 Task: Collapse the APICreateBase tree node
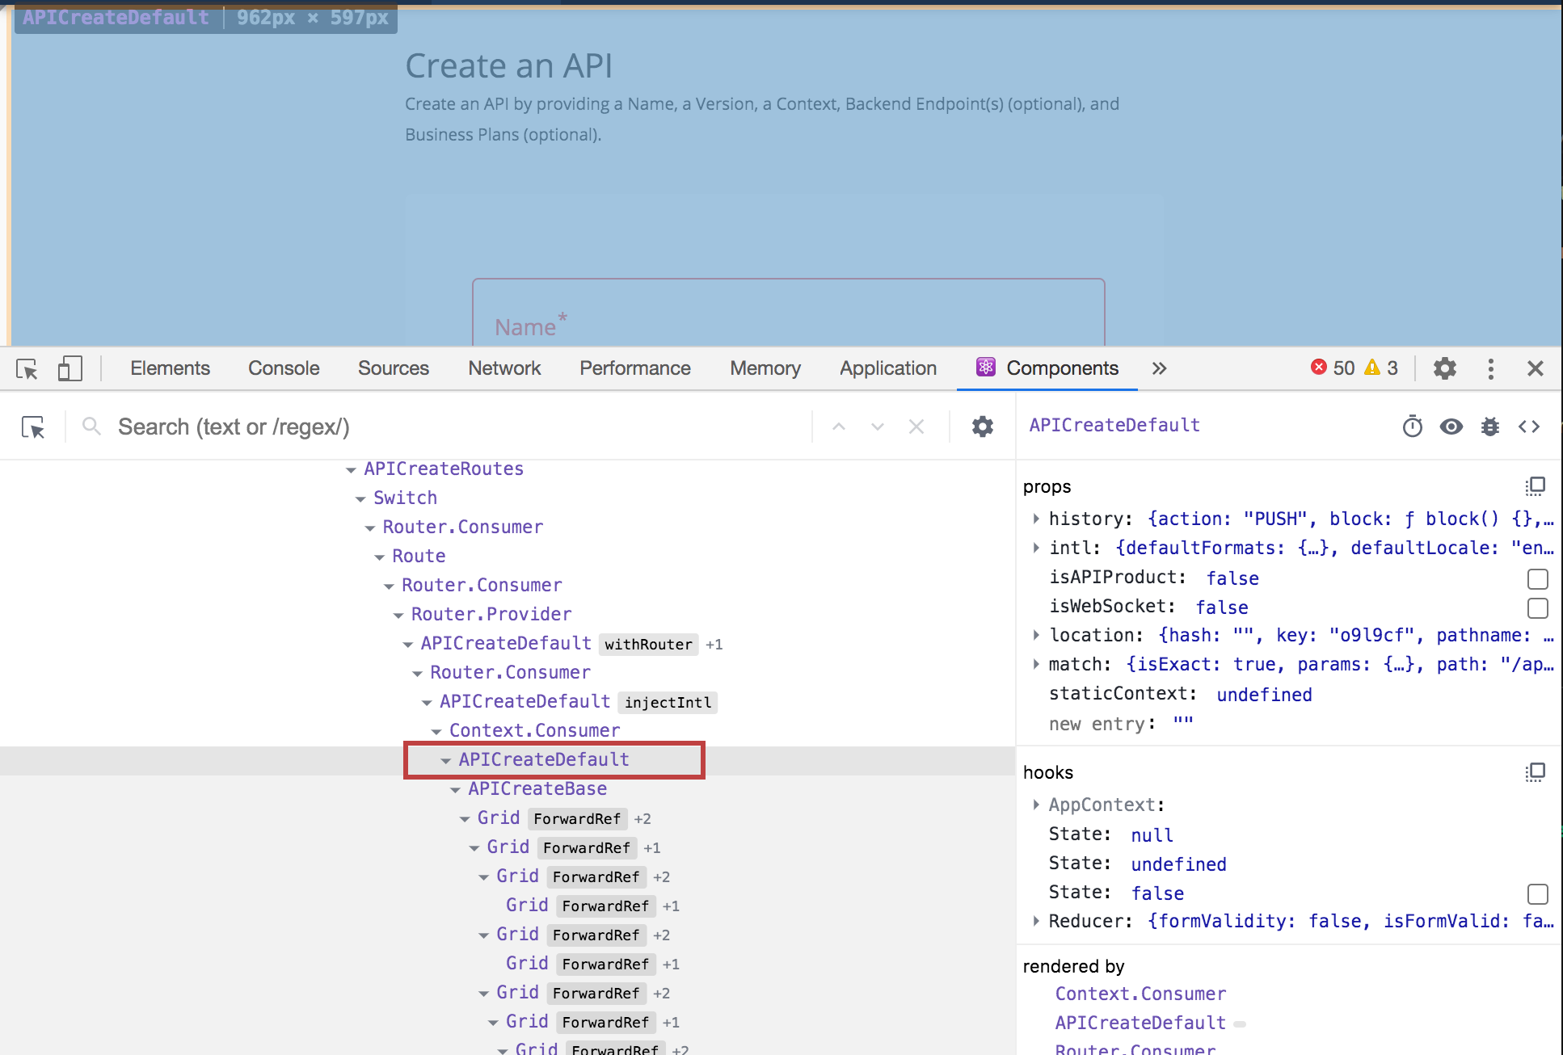(456, 788)
